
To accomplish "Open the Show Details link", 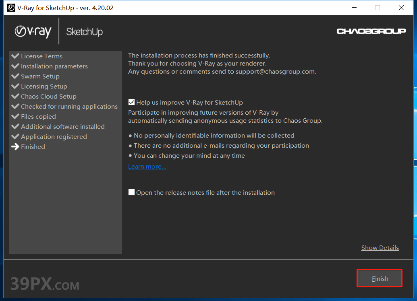I will pos(380,247).
